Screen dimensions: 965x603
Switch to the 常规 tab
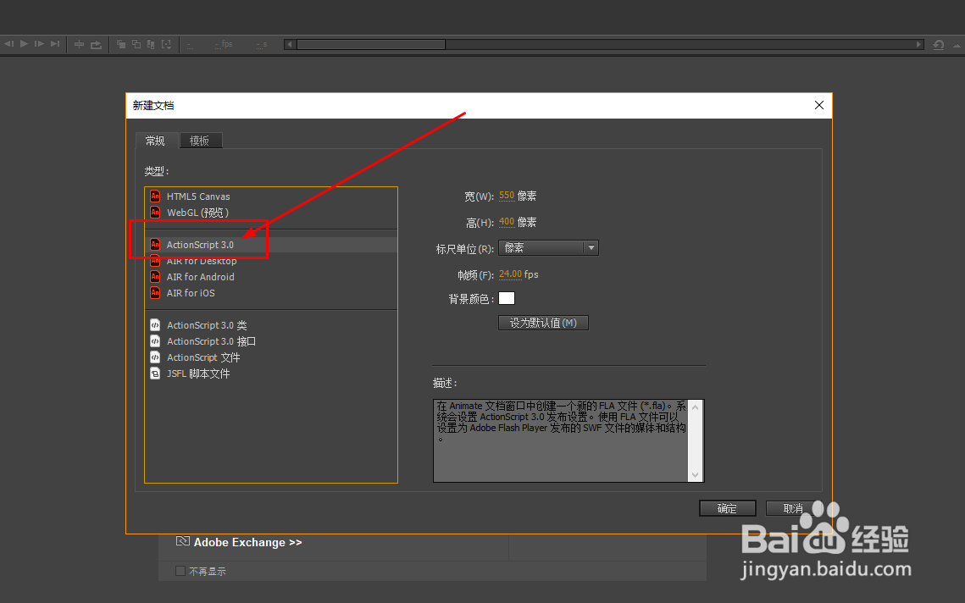(155, 141)
